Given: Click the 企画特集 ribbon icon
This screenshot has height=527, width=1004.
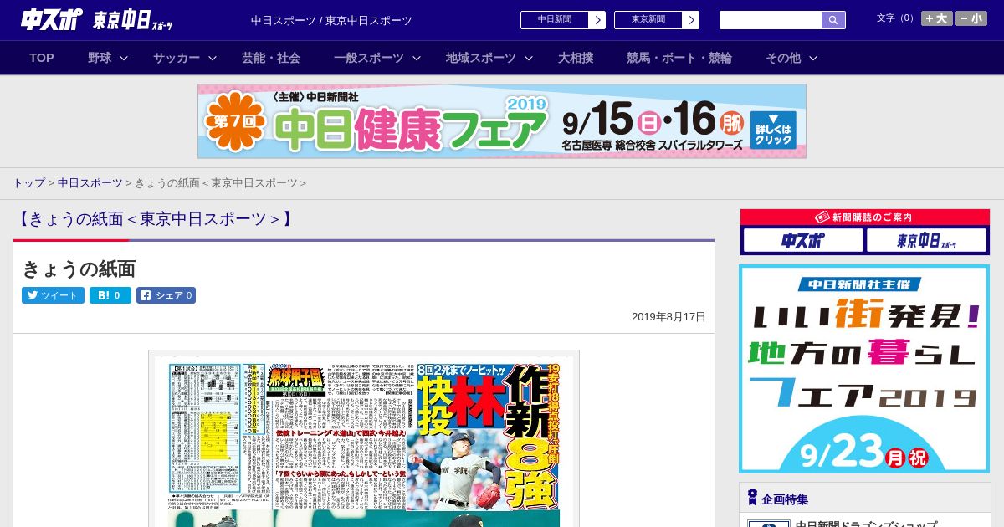Looking at the screenshot, I should (752, 498).
